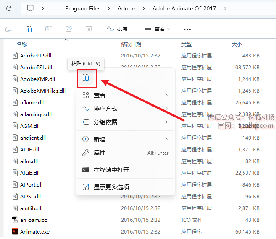Select AIPSL.dll file

point(30,197)
